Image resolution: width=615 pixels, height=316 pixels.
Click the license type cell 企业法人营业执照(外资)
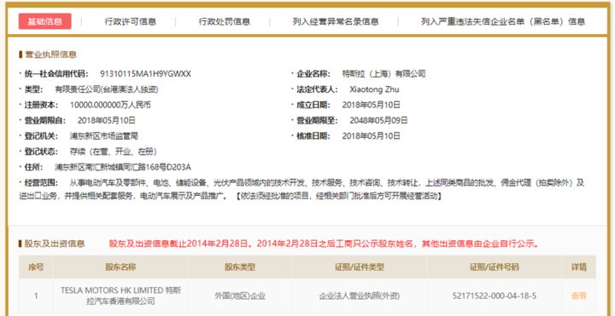[x=360, y=296]
